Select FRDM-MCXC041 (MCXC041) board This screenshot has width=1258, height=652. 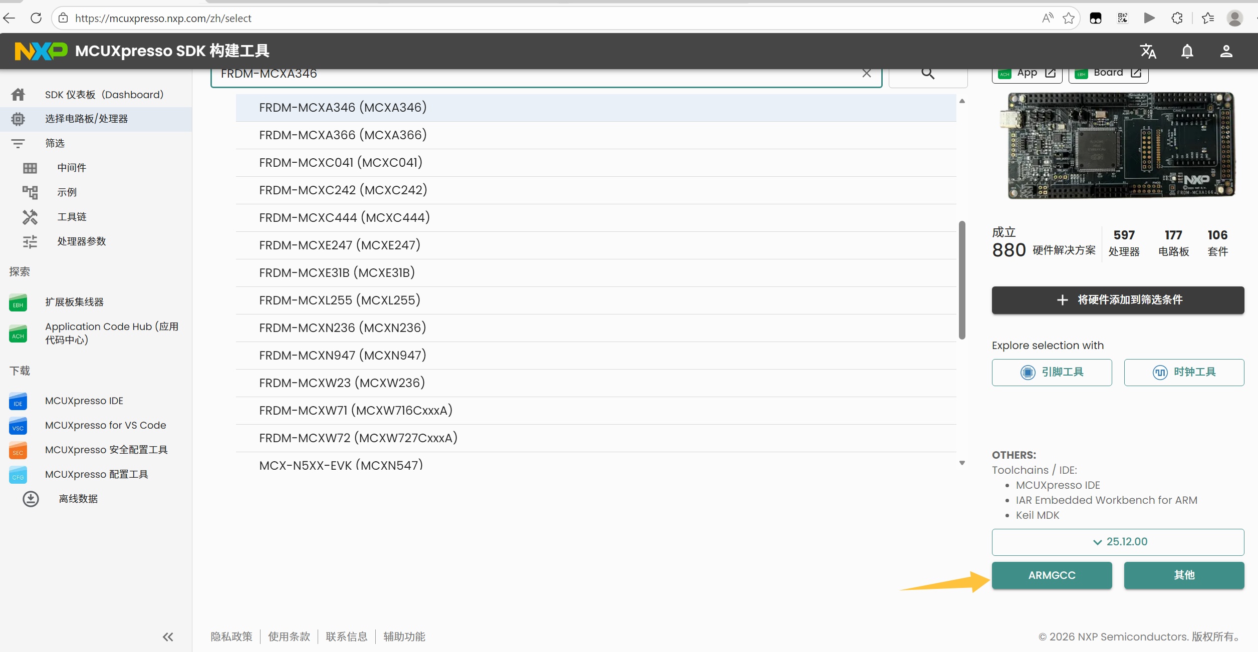pos(596,163)
